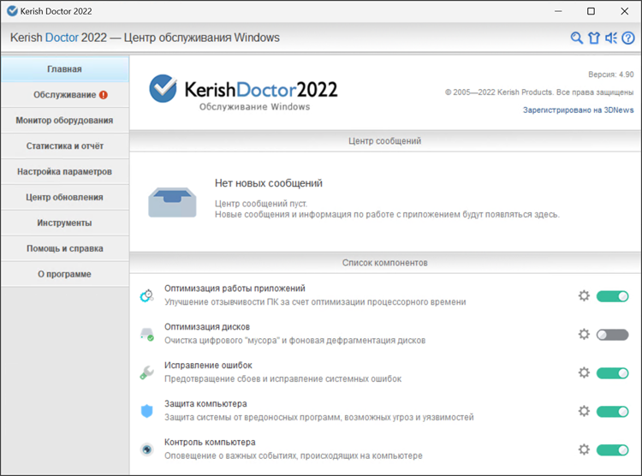Open the Обслуживание sidebar section

pyautogui.click(x=65, y=94)
